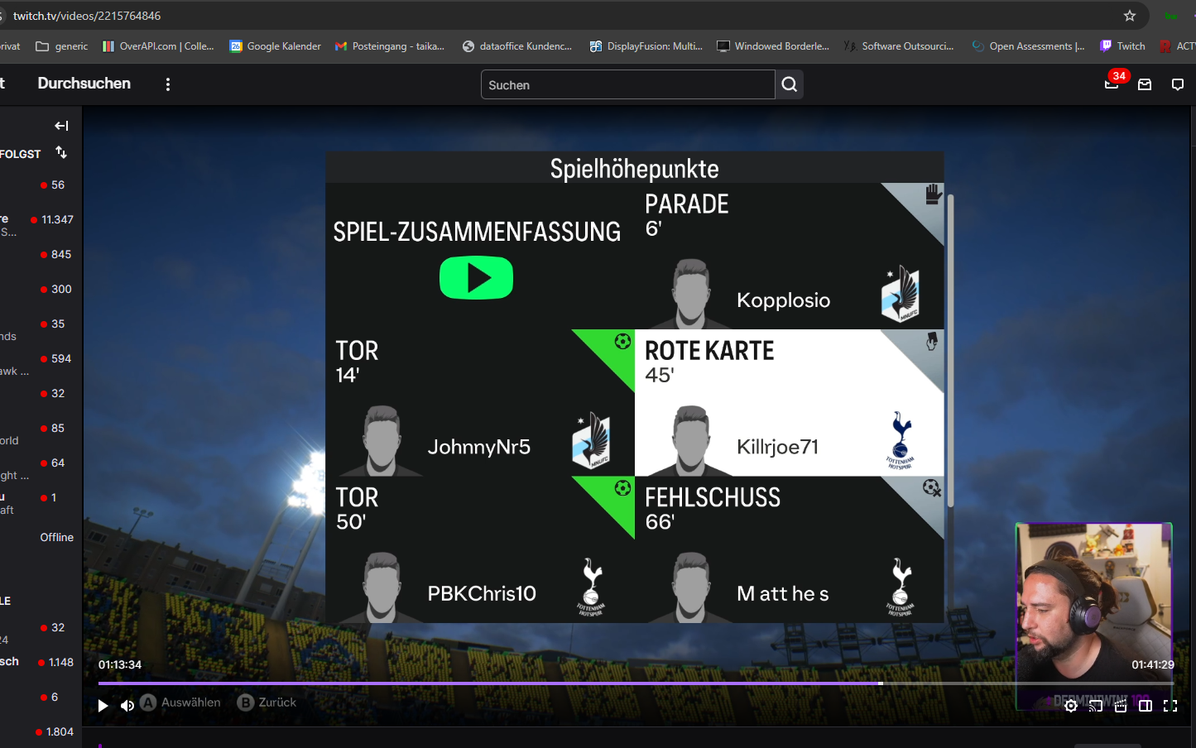Screen dimensions: 1196x748
Task: Open the DisplayFusion bookmark
Action: click(646, 46)
